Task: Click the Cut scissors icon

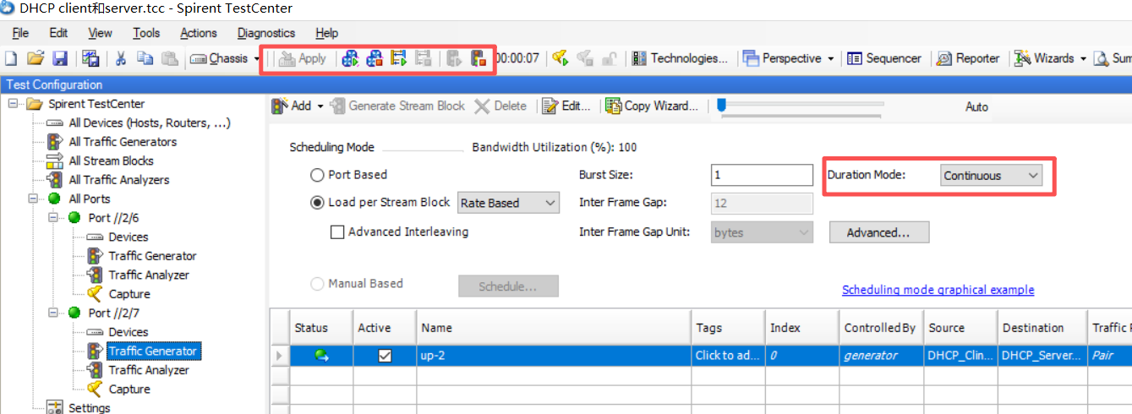Action: tap(121, 58)
